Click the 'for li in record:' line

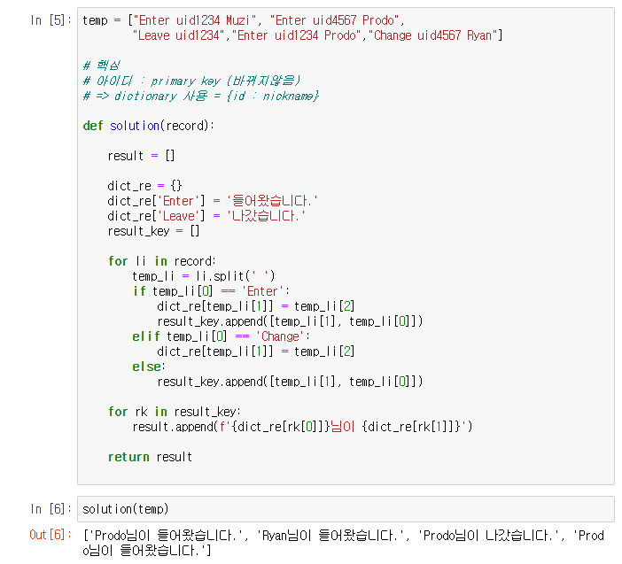click(x=162, y=261)
